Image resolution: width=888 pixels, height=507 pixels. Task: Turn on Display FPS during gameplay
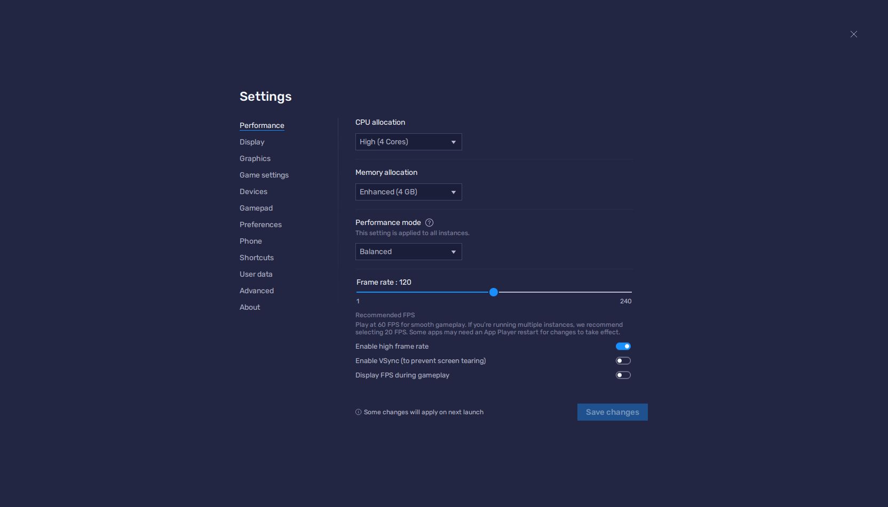[x=623, y=375]
